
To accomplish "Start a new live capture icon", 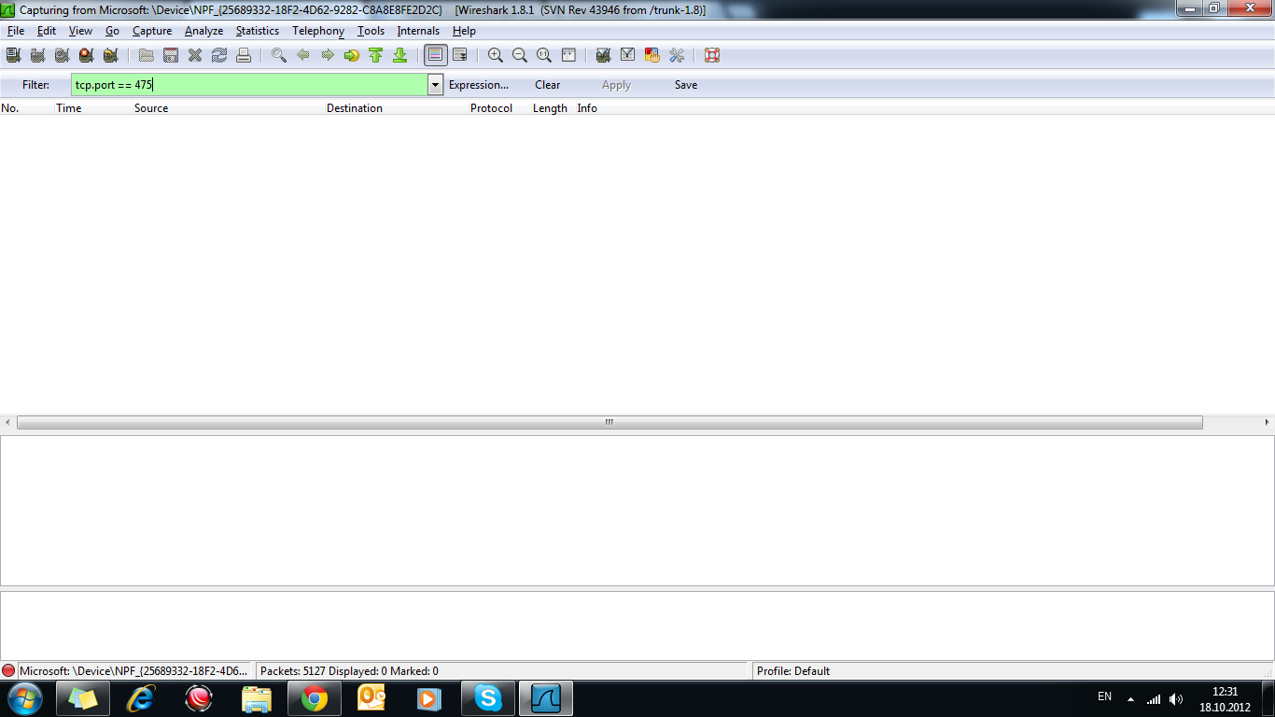I will coord(62,55).
